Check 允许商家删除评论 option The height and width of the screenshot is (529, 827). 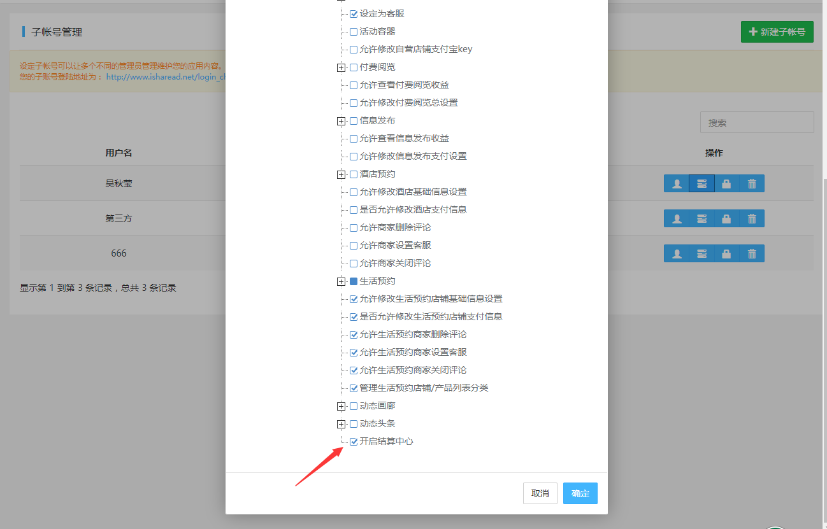coord(354,227)
